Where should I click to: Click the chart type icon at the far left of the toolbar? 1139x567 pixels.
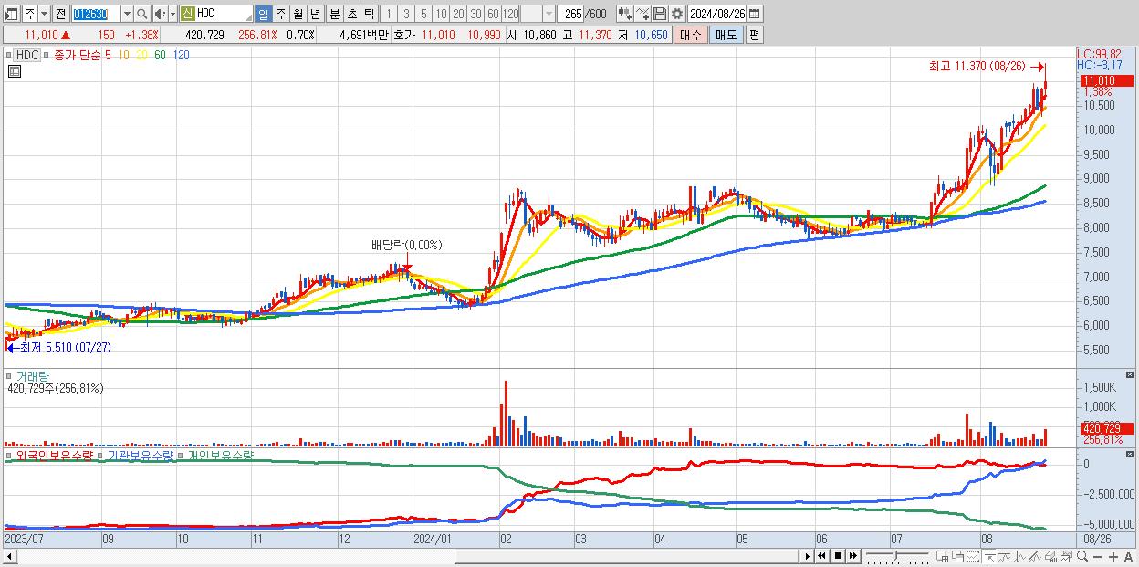click(x=12, y=14)
